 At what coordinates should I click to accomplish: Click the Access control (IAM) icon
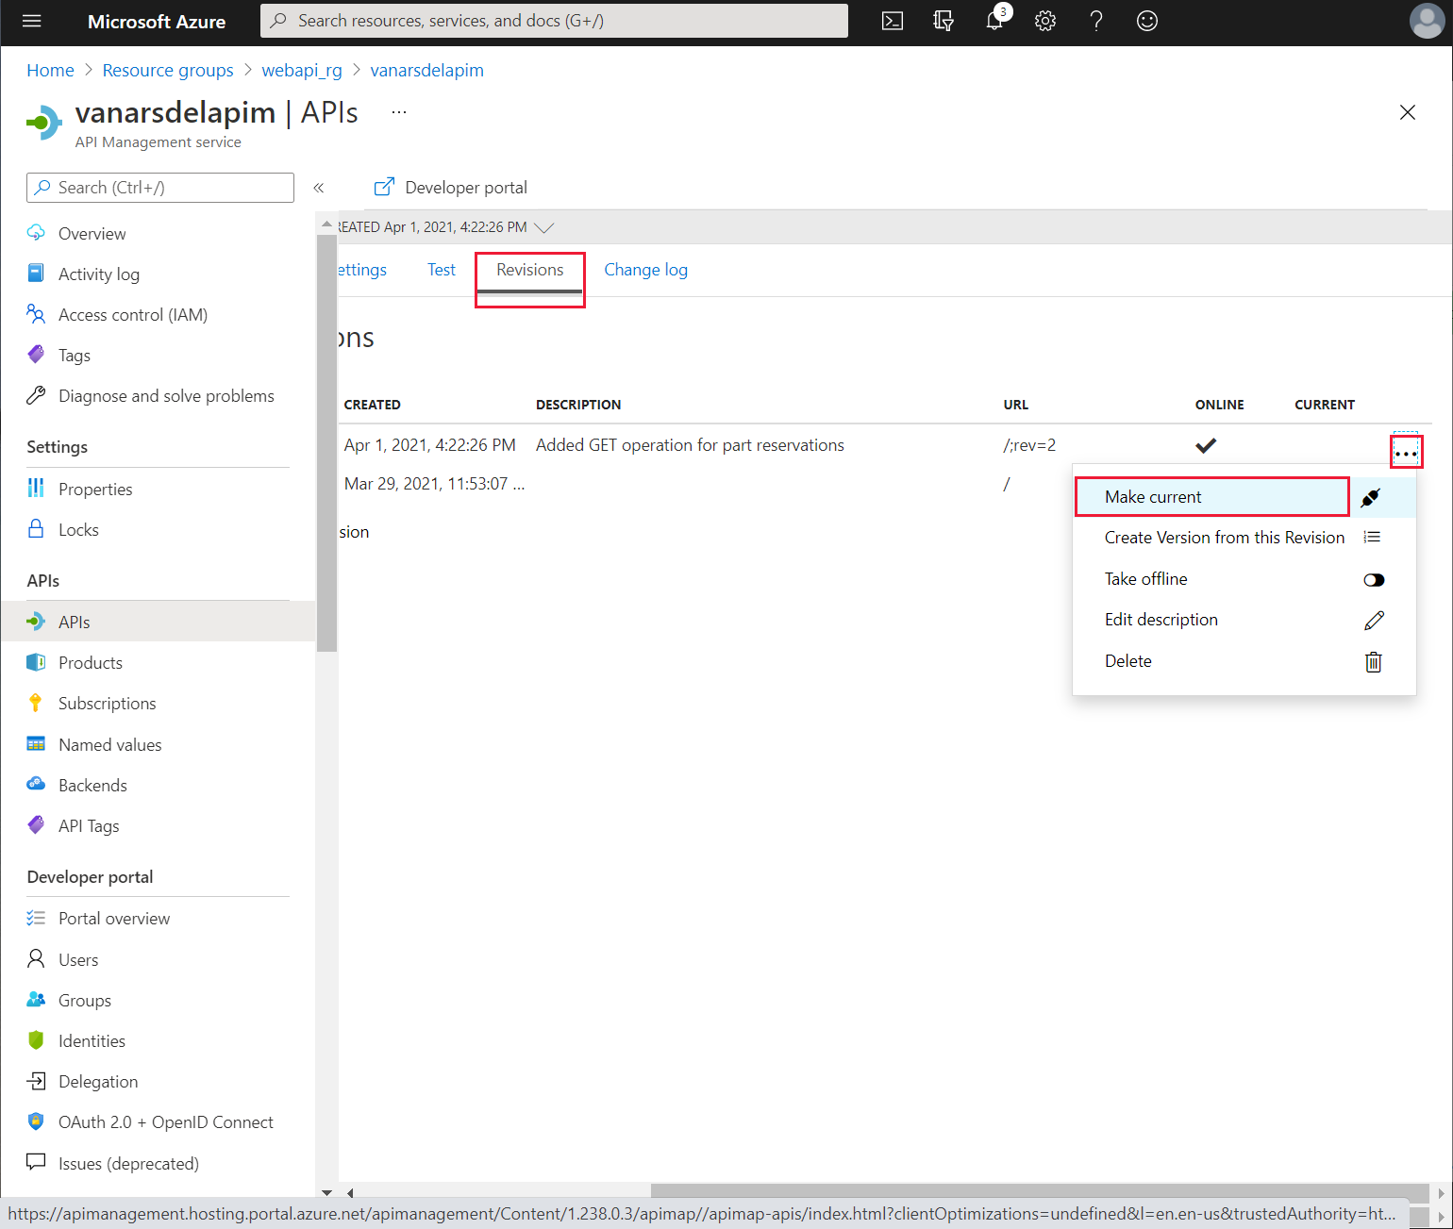pos(36,314)
